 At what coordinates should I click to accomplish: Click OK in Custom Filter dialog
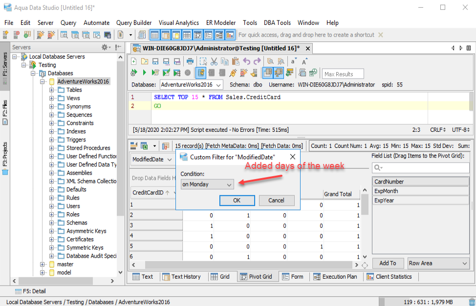pos(237,200)
